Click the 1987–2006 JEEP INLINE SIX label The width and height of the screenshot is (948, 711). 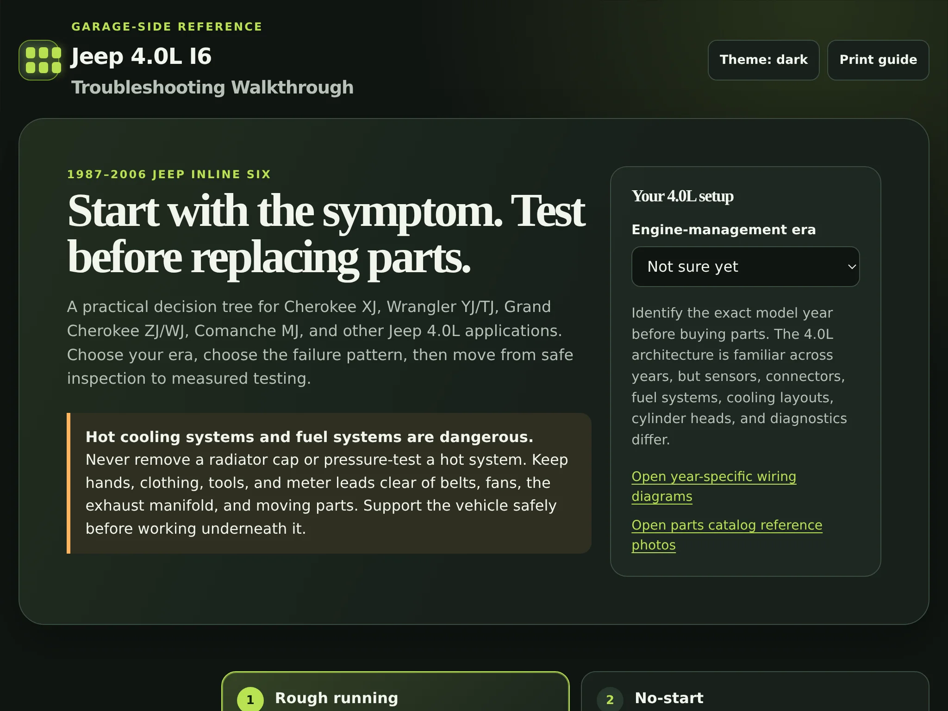(x=169, y=175)
